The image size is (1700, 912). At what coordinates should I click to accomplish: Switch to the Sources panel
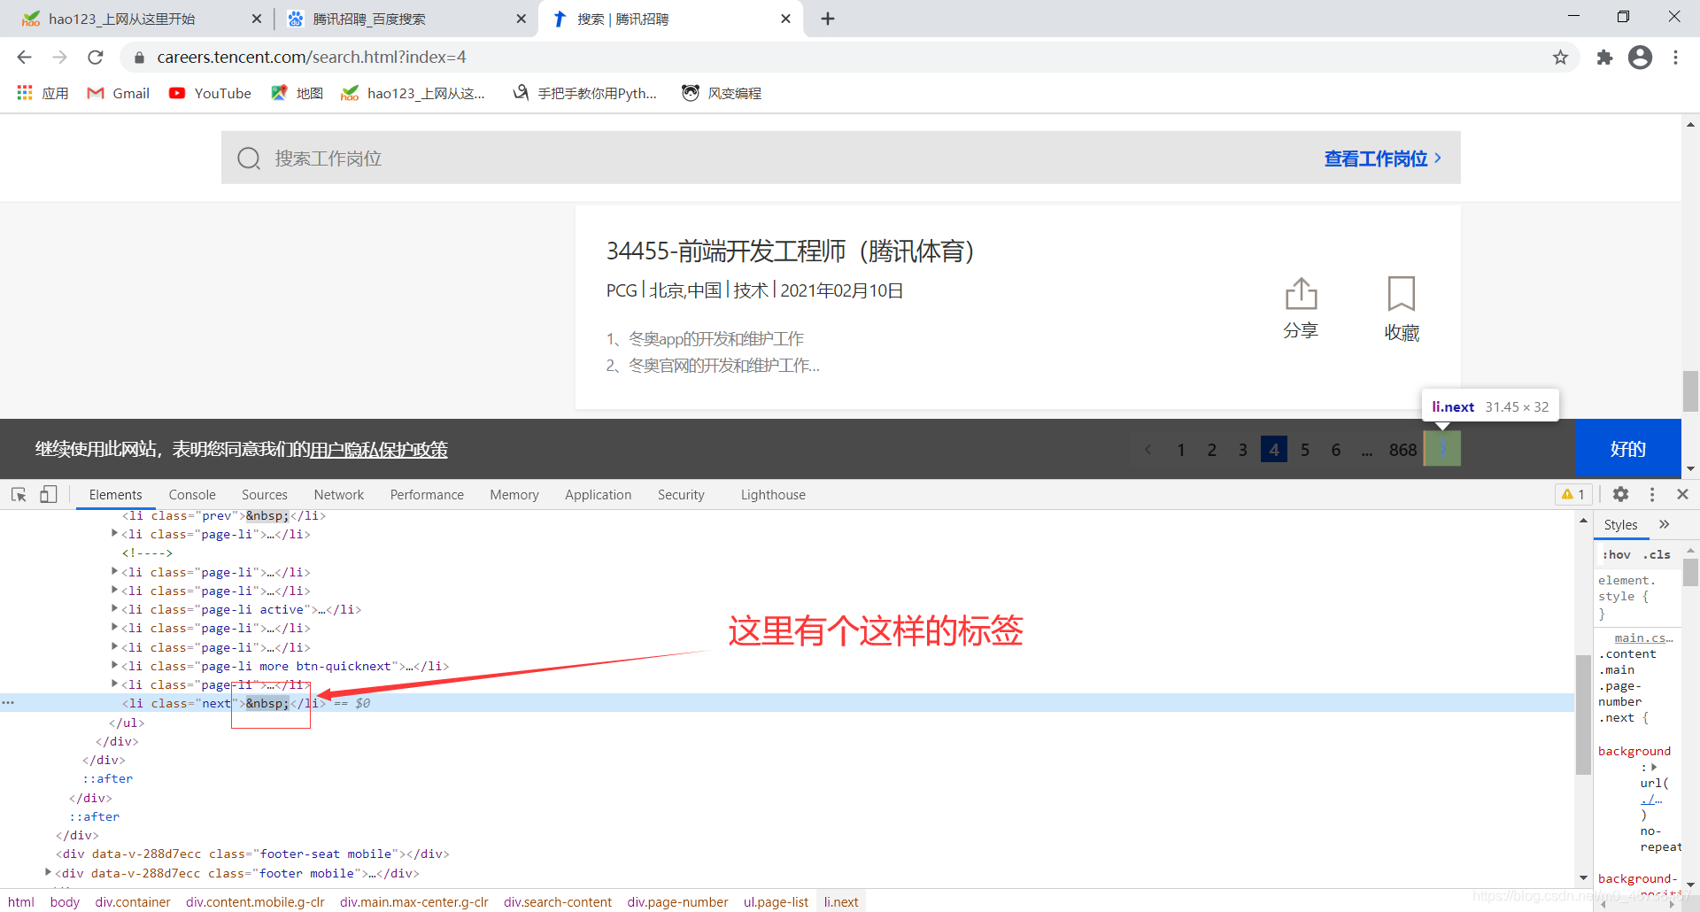265,495
